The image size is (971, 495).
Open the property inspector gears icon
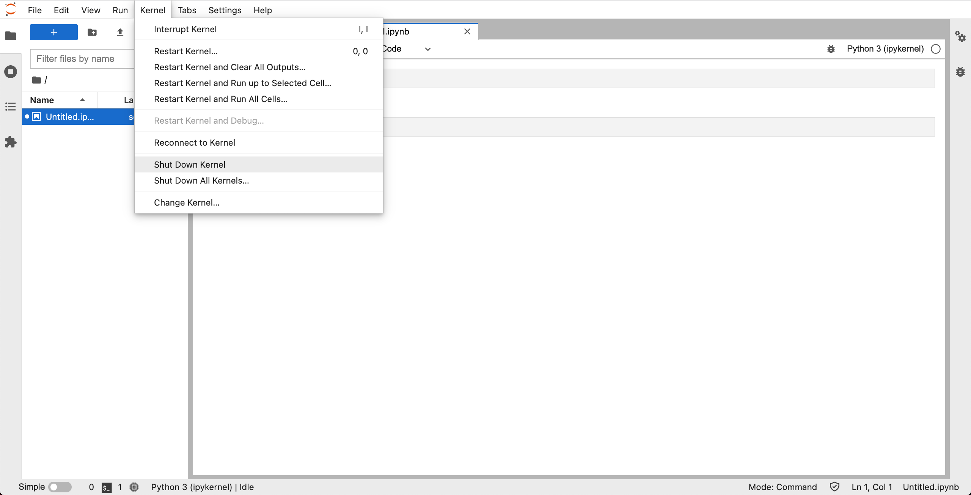(961, 37)
